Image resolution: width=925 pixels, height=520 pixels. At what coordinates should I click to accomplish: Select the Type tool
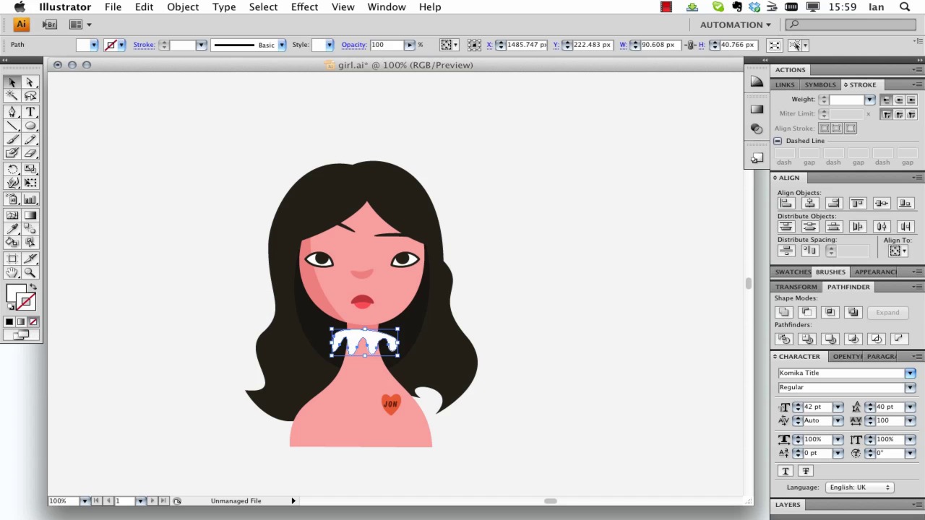pyautogui.click(x=30, y=112)
